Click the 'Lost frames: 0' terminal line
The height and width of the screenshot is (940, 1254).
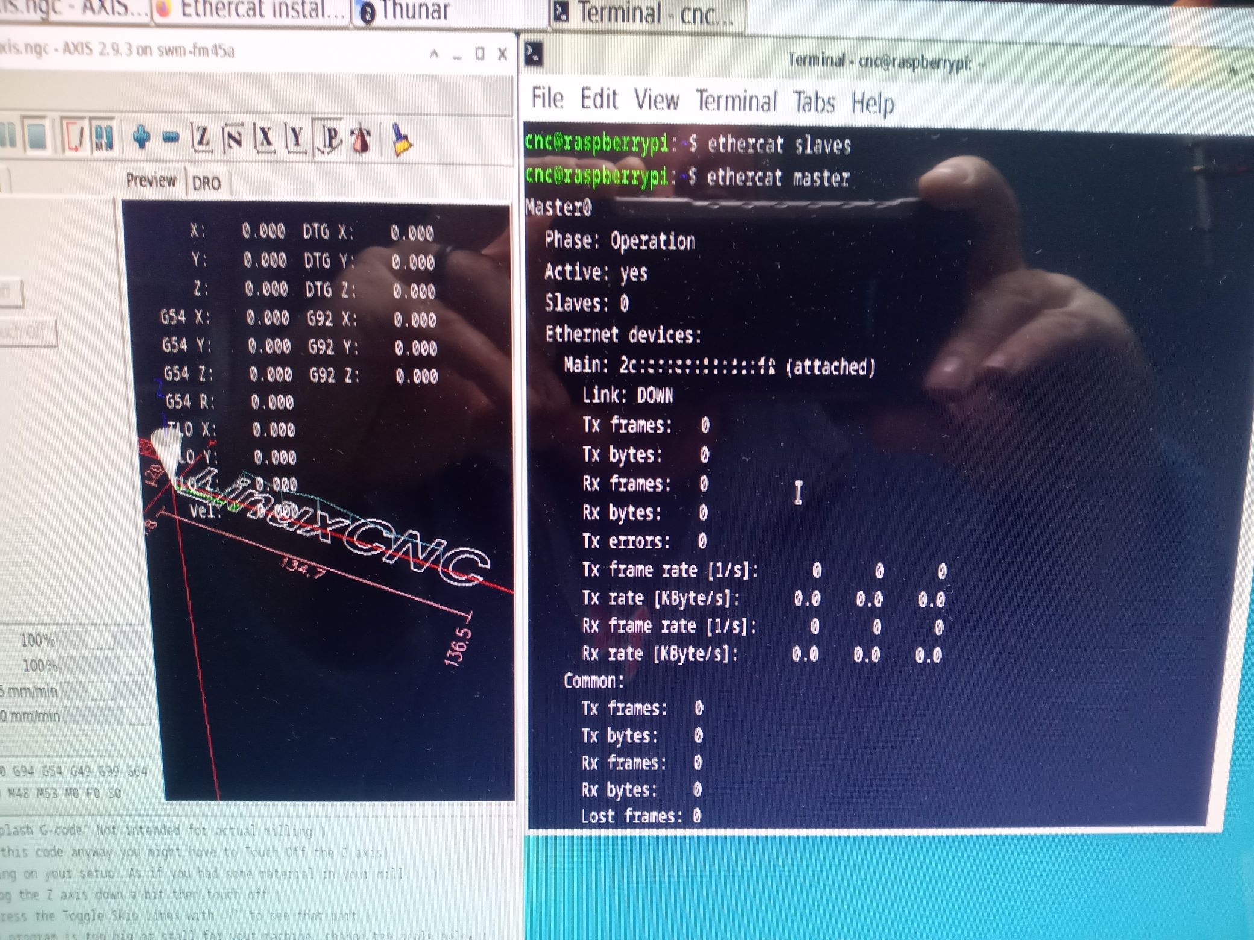tap(640, 816)
